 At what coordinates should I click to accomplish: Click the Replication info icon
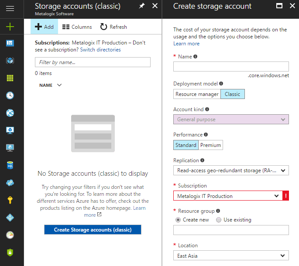[x=203, y=160]
